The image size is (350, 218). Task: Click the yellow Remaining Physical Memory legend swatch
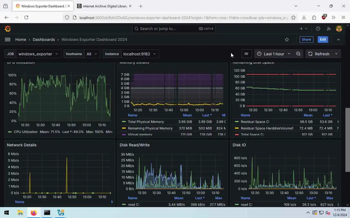pyautogui.click(x=124, y=128)
